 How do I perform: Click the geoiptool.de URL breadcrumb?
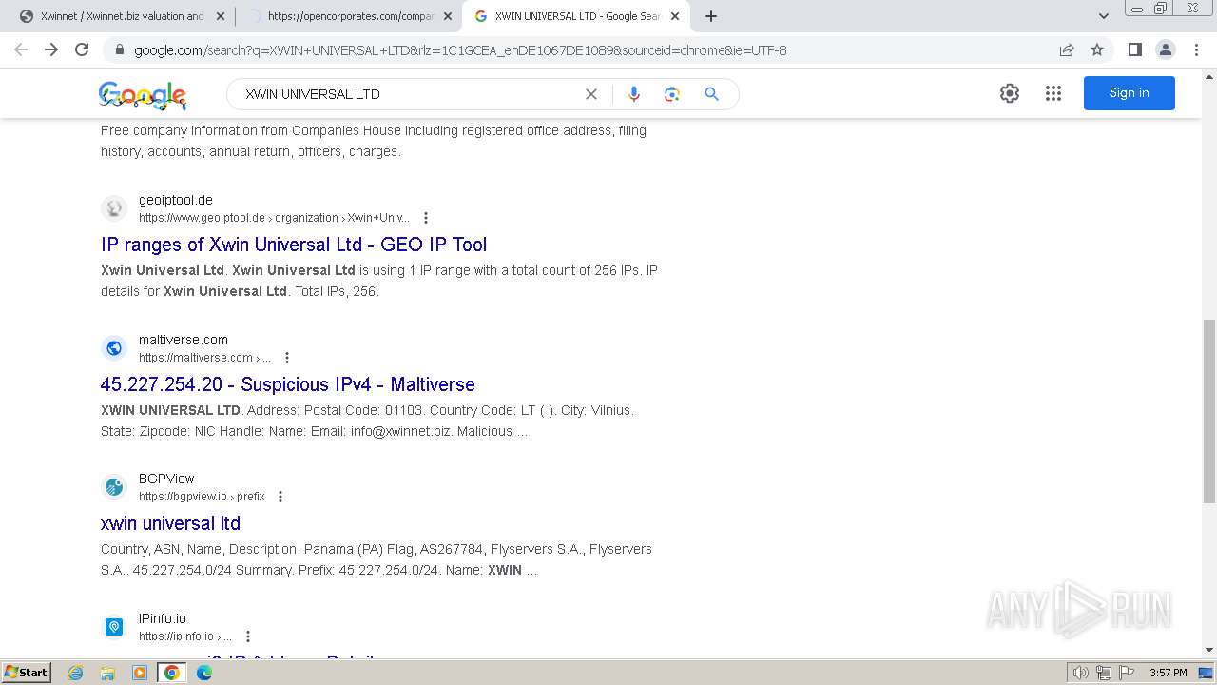coord(274,218)
